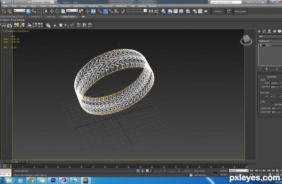Click the ViewCube in viewport
282x184 pixels.
click(x=246, y=40)
